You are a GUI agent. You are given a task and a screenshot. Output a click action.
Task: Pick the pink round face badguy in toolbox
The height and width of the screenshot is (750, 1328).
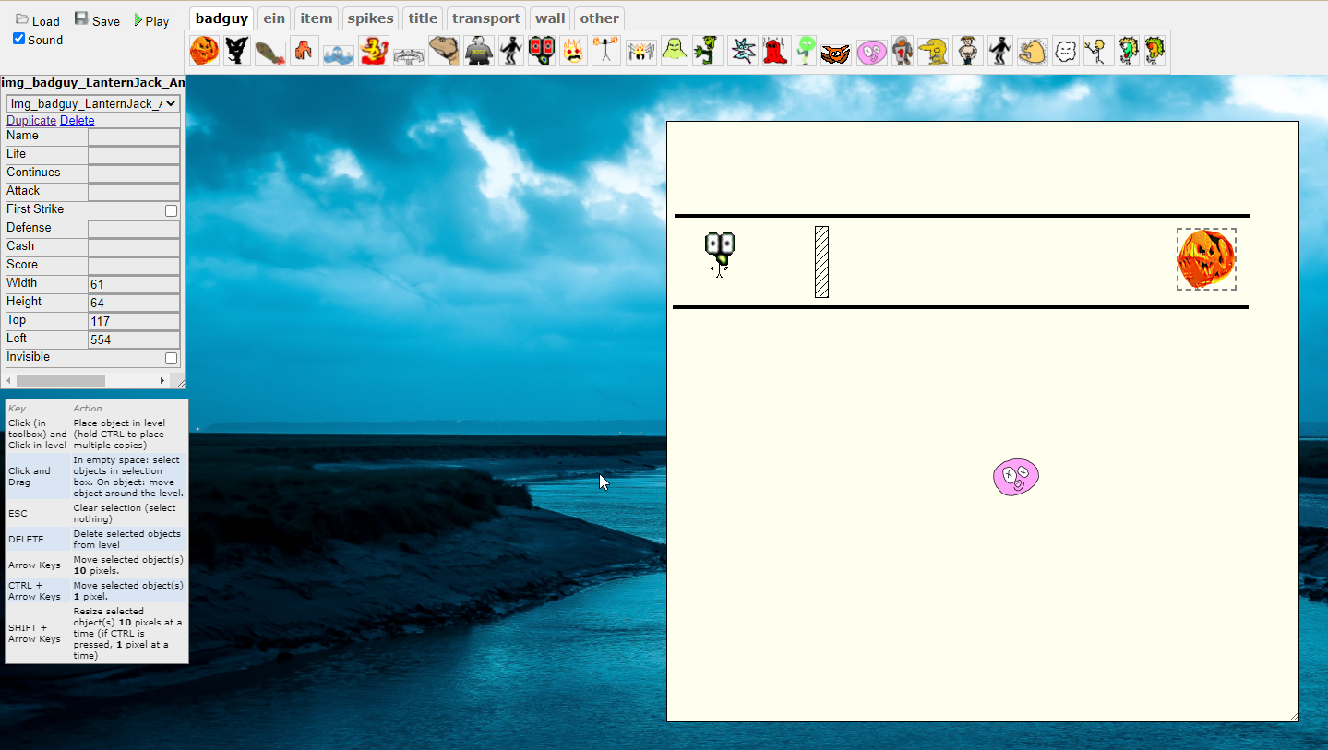tap(871, 52)
